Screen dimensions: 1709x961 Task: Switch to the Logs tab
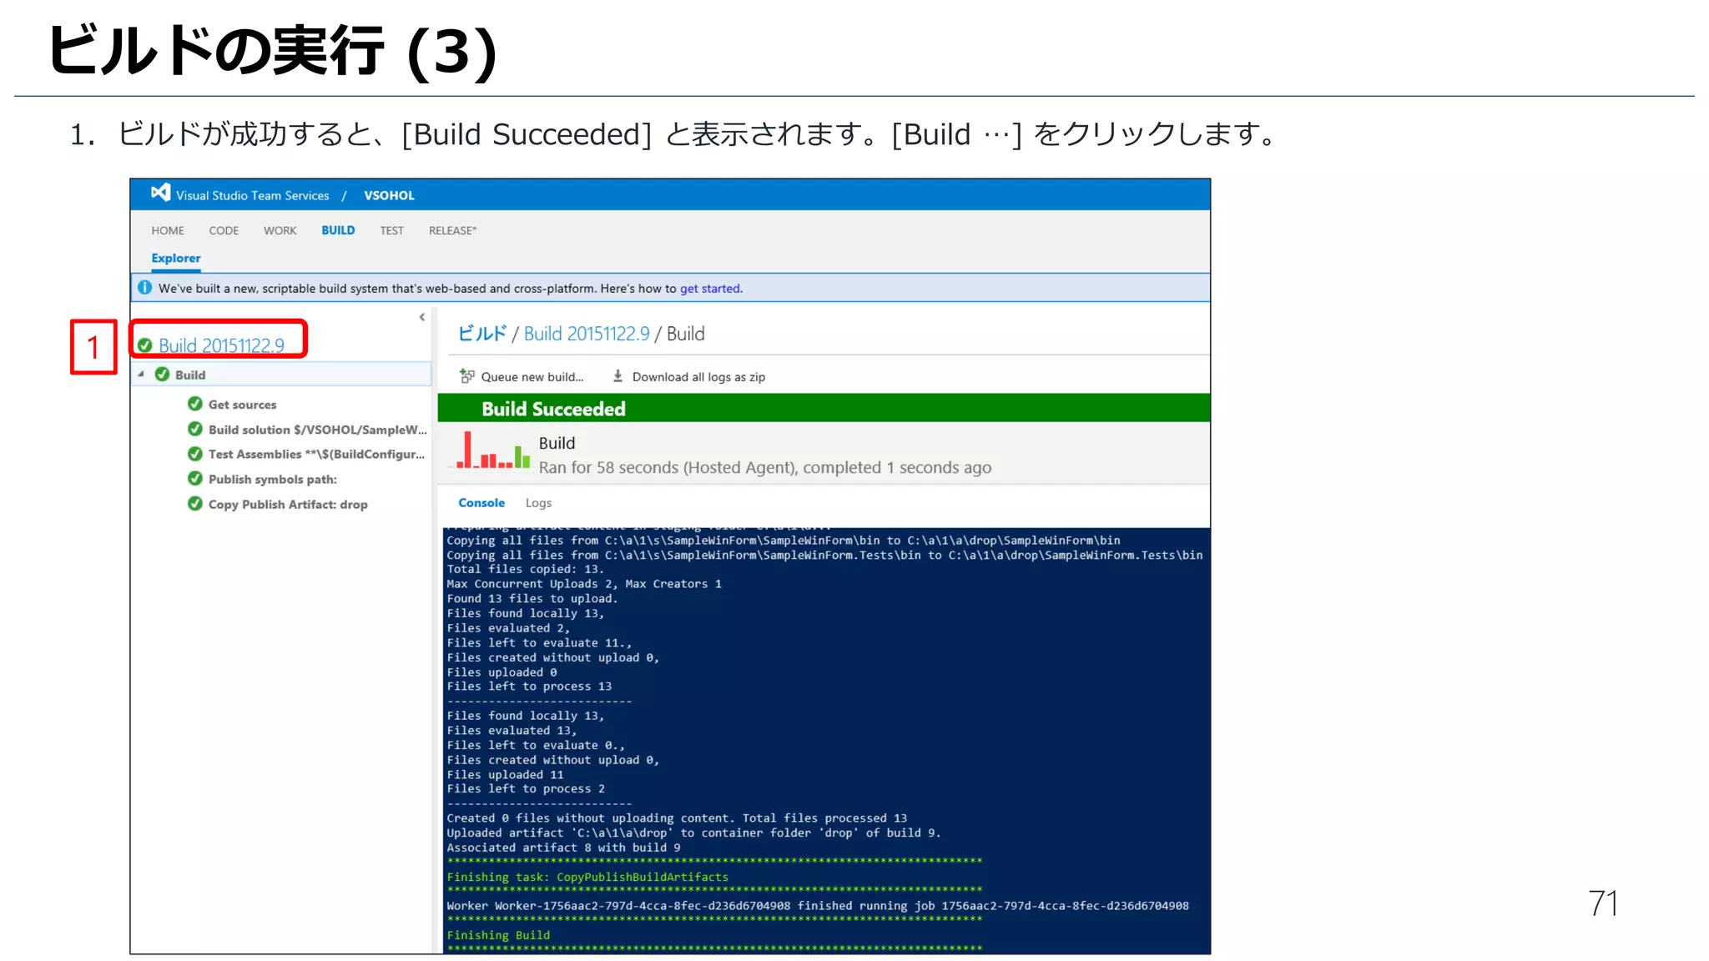click(538, 503)
